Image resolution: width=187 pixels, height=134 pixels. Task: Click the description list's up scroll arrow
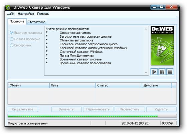146,29
